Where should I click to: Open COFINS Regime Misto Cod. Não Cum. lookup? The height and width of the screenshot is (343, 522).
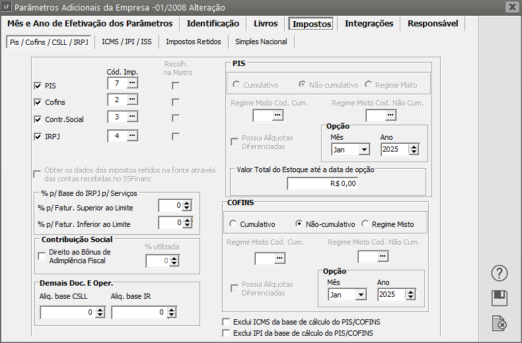pyautogui.click(x=382, y=257)
